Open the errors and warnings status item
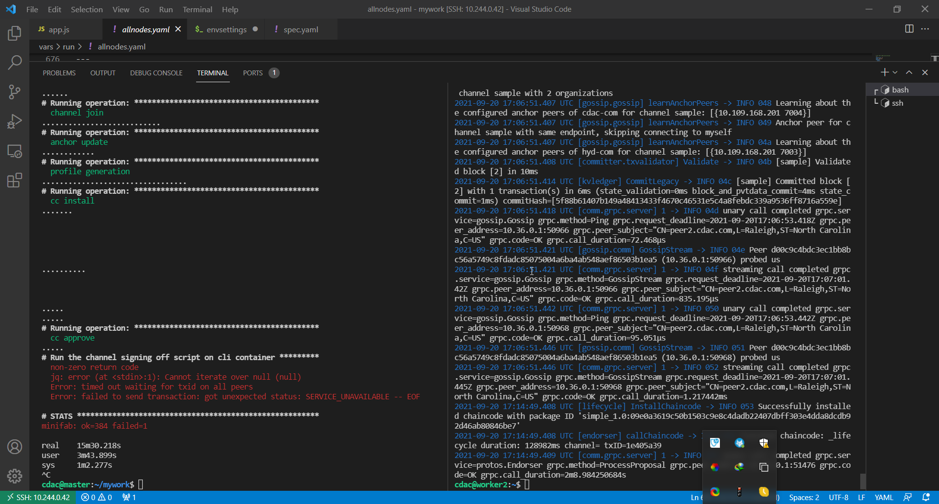939x504 pixels. click(x=96, y=497)
